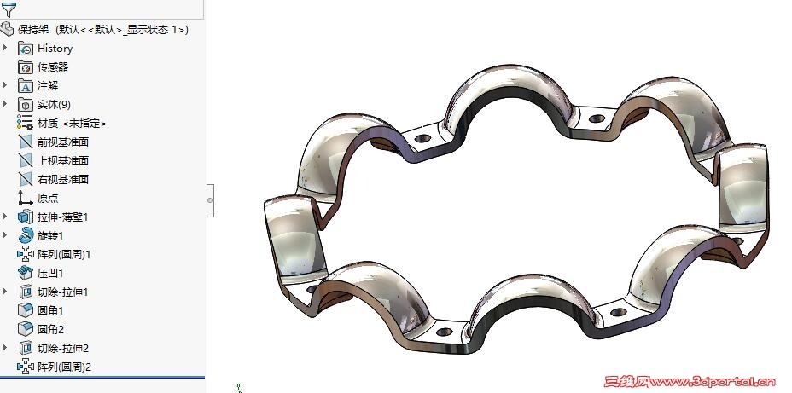This screenshot has height=393, width=792.
Task: Click the blue rollback bar
Action: tap(102, 377)
